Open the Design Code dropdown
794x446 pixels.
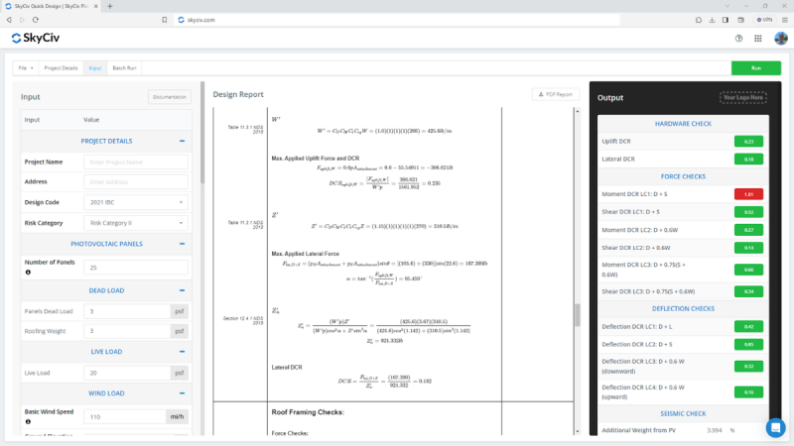point(136,202)
